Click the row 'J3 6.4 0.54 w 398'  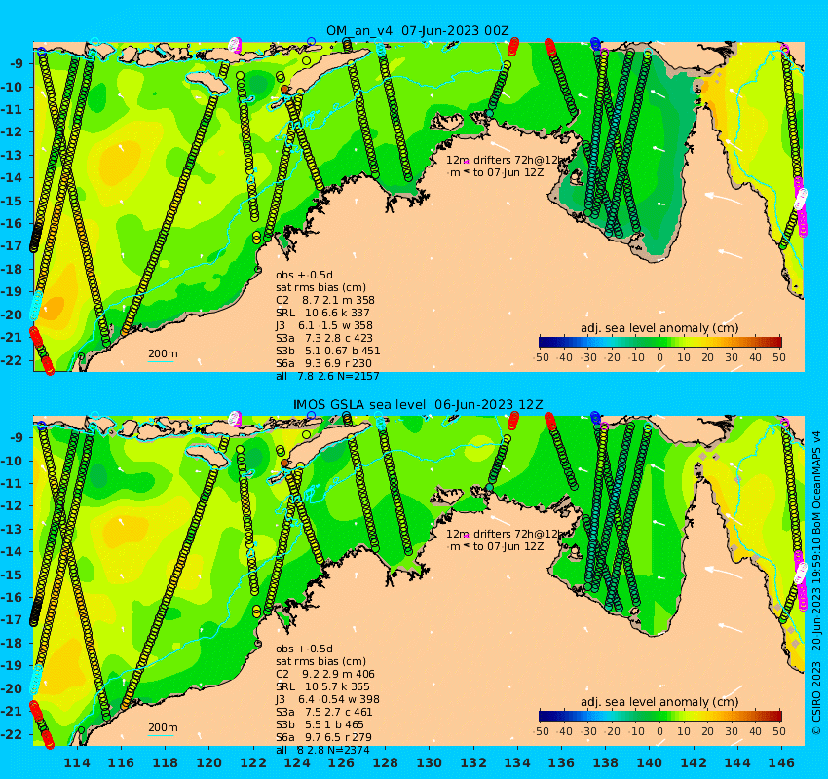327,699
